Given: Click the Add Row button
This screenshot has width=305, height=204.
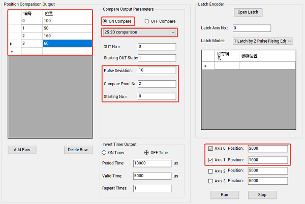Looking at the screenshot, I should (x=22, y=150).
